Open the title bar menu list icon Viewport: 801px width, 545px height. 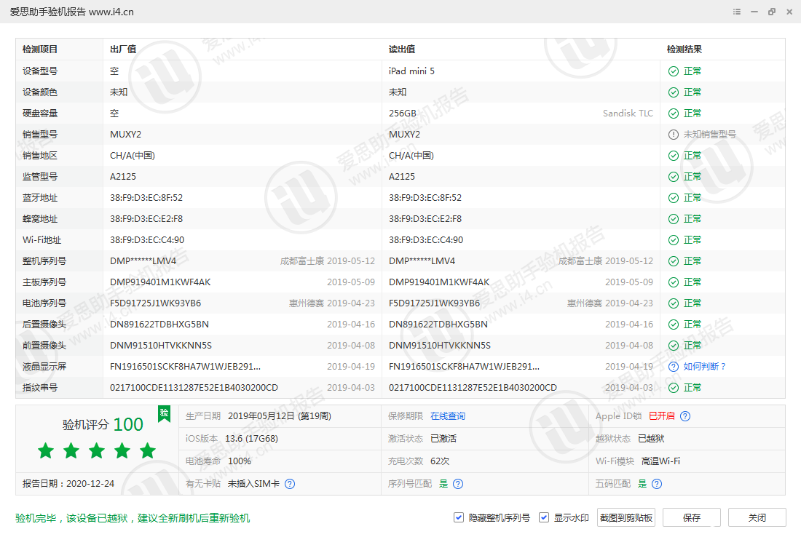pos(737,11)
